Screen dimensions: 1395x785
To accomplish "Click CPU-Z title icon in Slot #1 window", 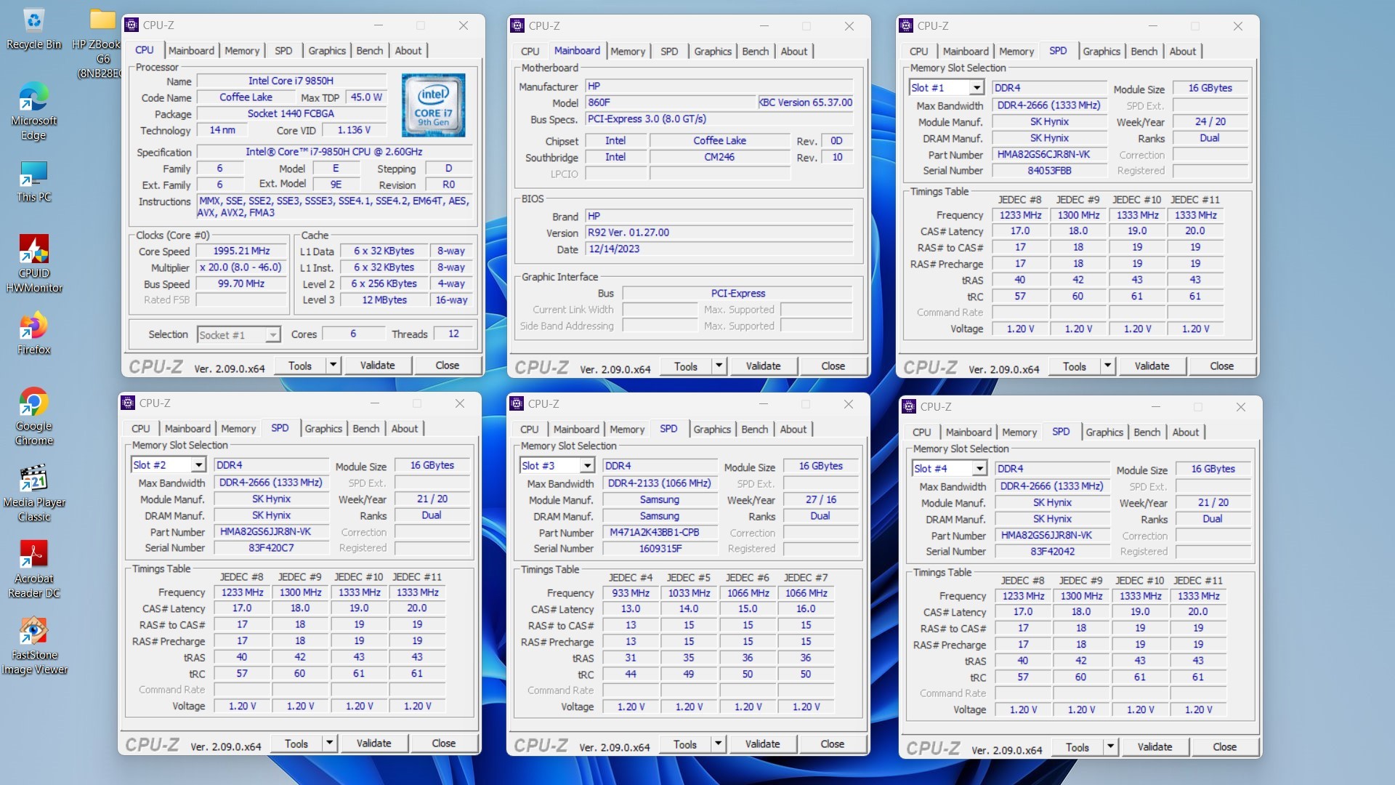I will tap(906, 26).
